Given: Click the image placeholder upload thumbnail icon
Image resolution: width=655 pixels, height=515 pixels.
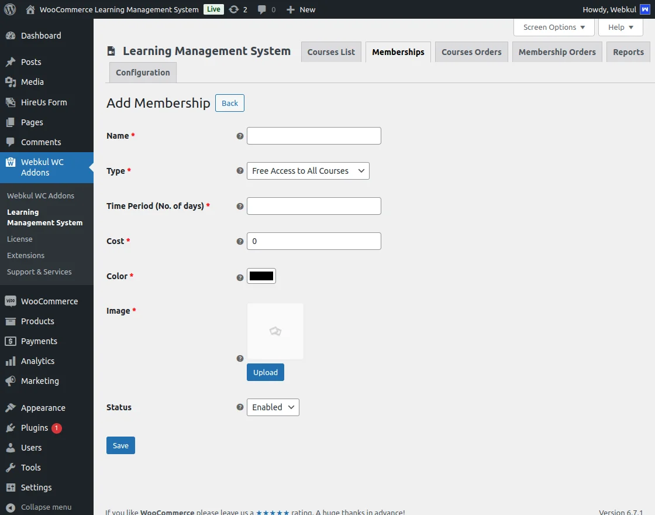Looking at the screenshot, I should point(275,331).
